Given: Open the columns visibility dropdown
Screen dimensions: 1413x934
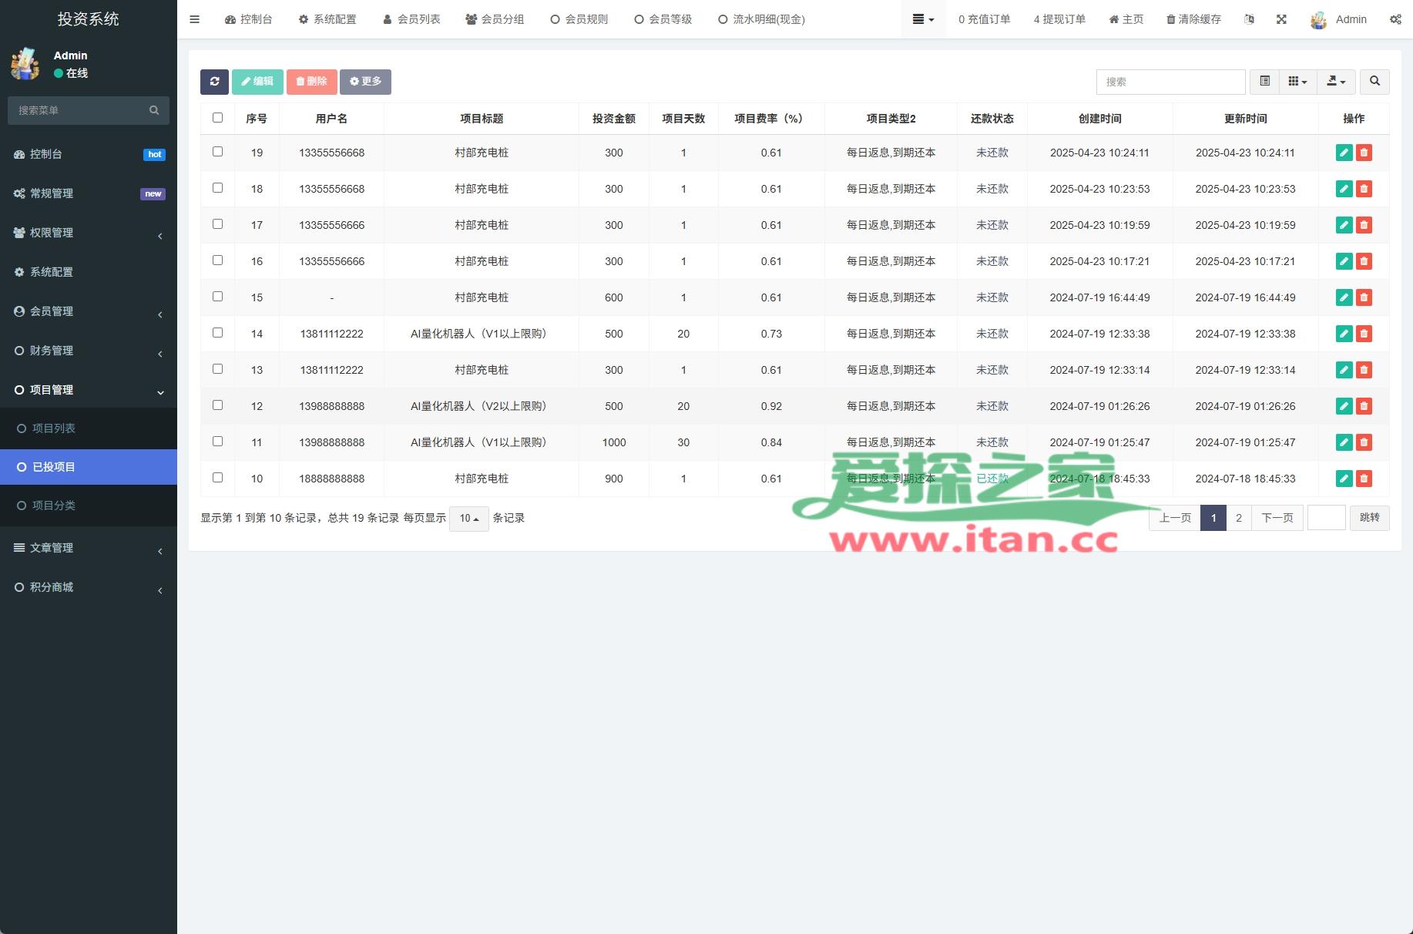Looking at the screenshot, I should [1297, 82].
